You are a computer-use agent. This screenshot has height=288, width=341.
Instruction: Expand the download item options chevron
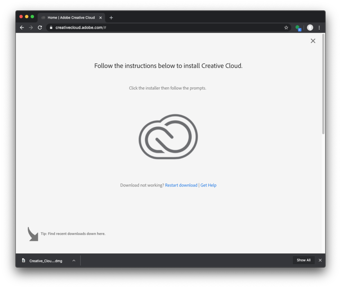[74, 260]
